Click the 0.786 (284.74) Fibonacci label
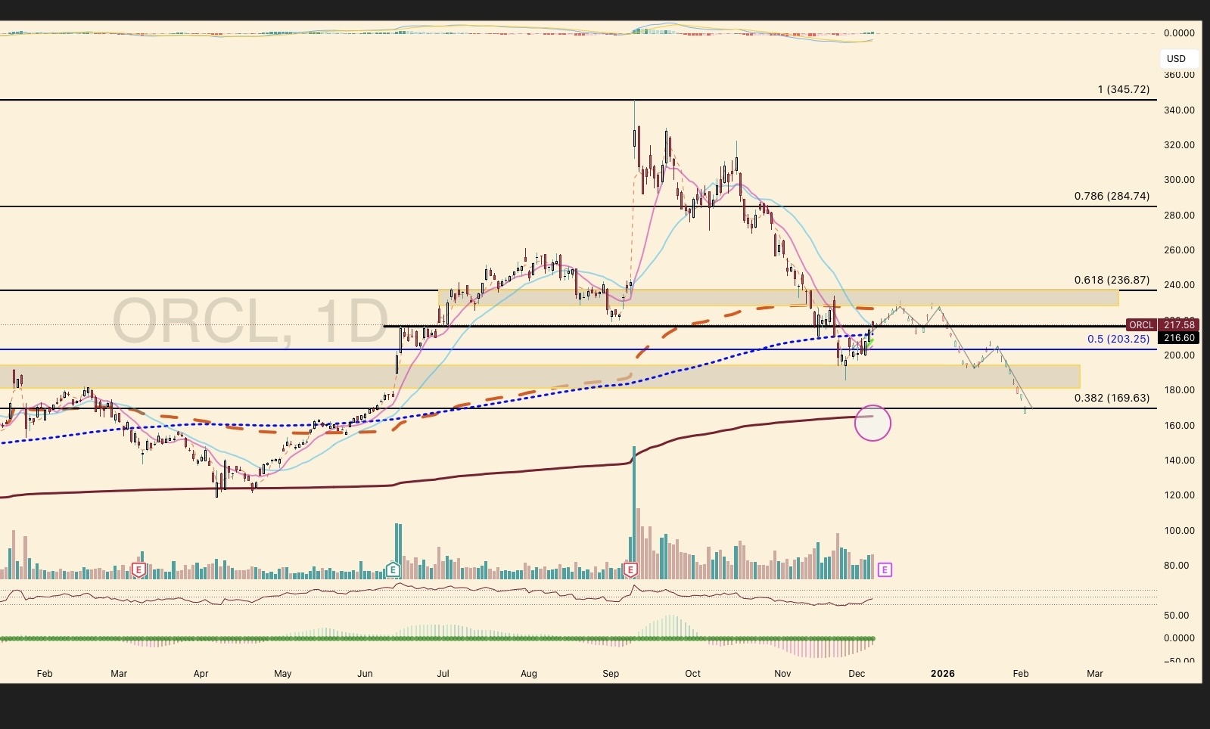The image size is (1210, 729). point(1112,196)
